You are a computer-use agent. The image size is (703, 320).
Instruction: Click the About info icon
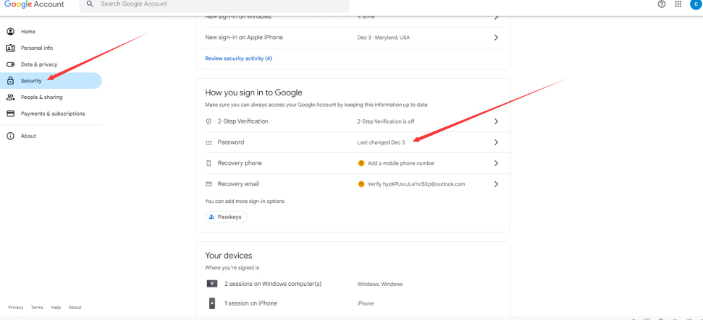pos(11,136)
